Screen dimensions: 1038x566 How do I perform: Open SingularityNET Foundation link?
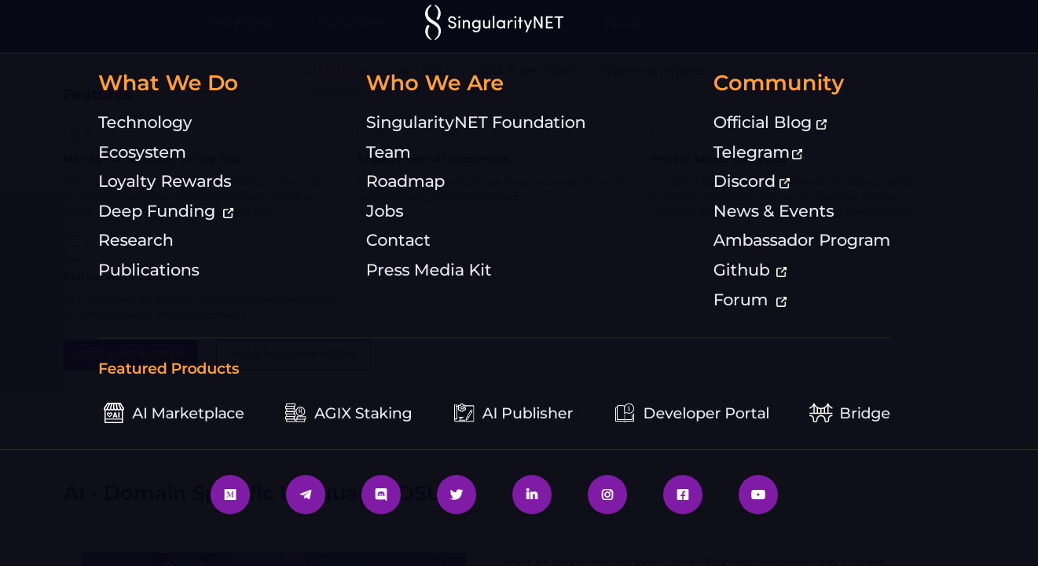tap(475, 122)
